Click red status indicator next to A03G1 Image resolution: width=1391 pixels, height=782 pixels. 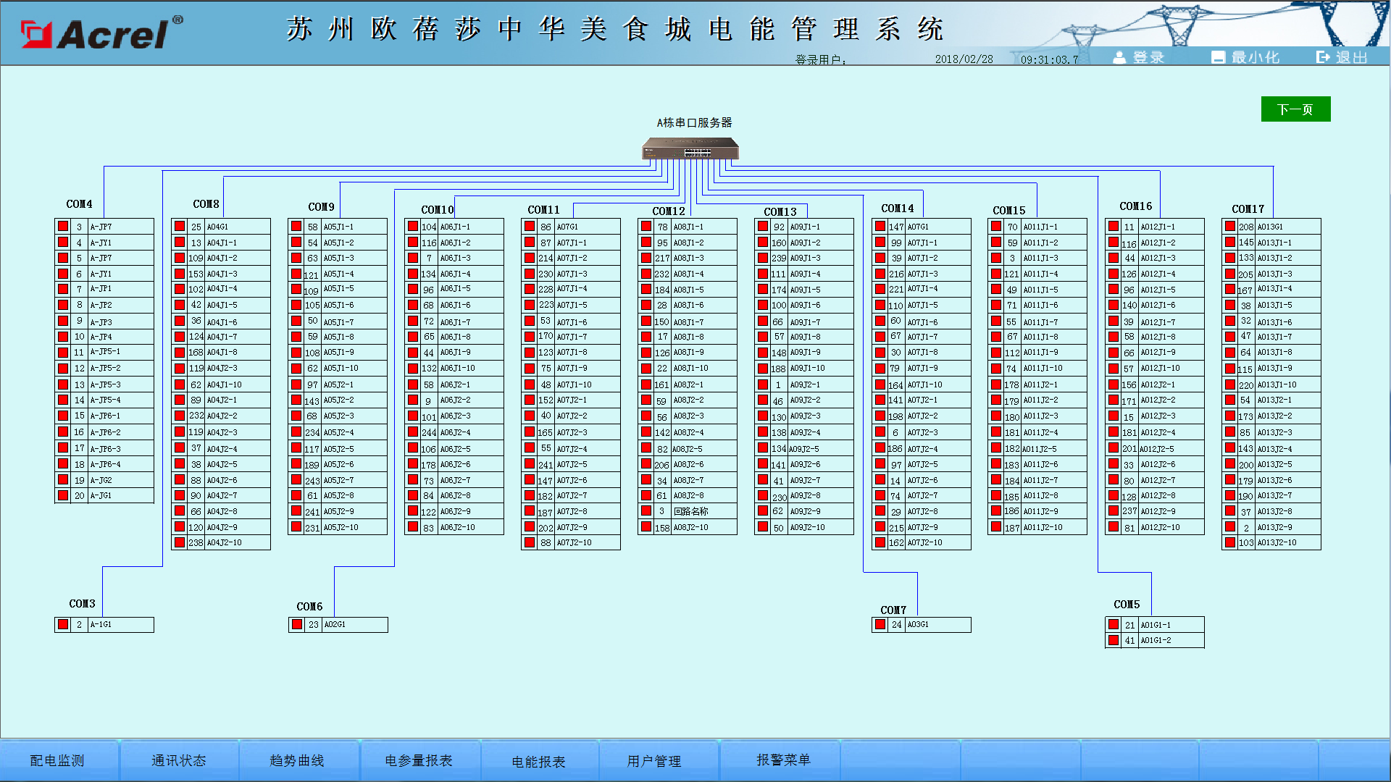click(x=880, y=624)
